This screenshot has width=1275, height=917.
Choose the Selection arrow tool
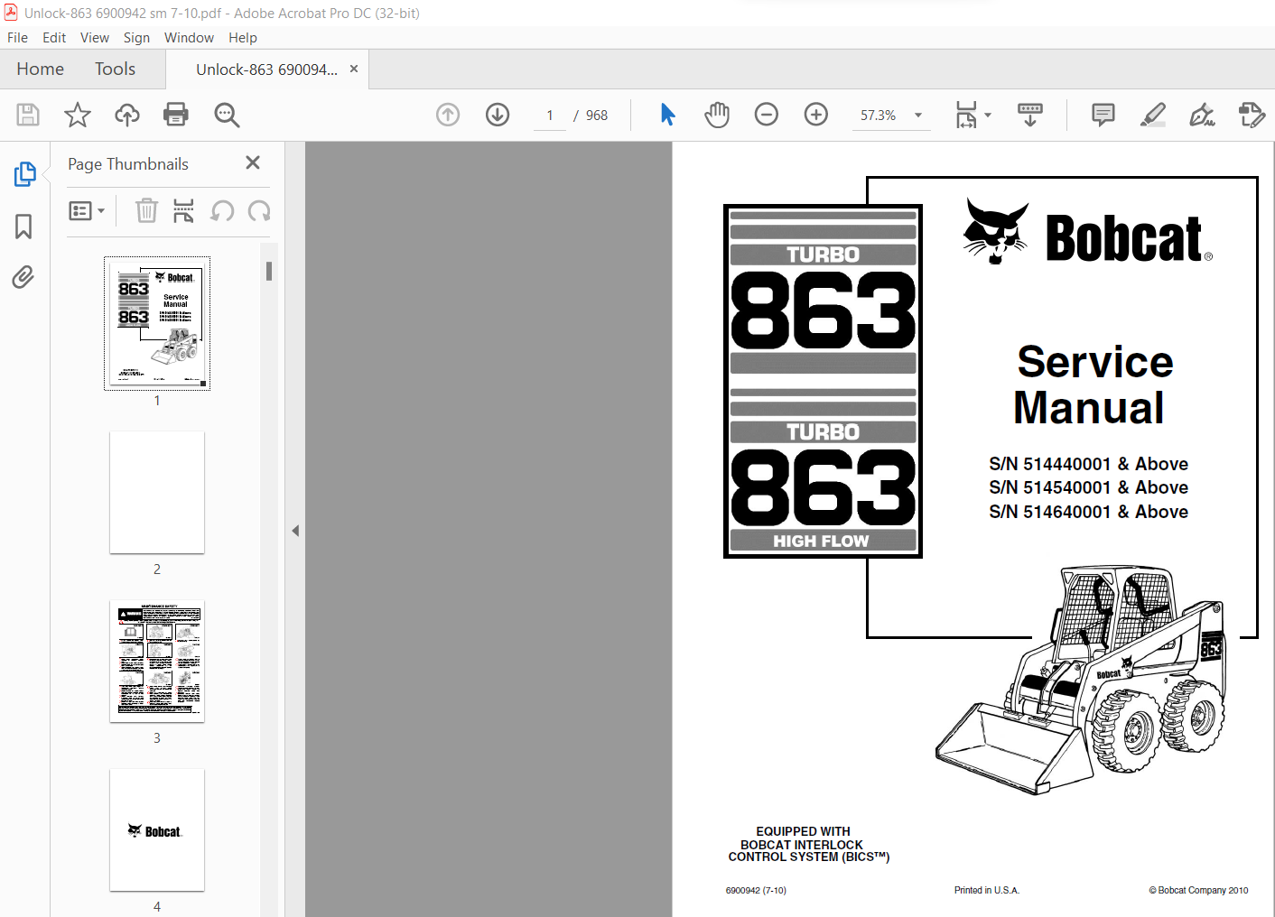667,115
